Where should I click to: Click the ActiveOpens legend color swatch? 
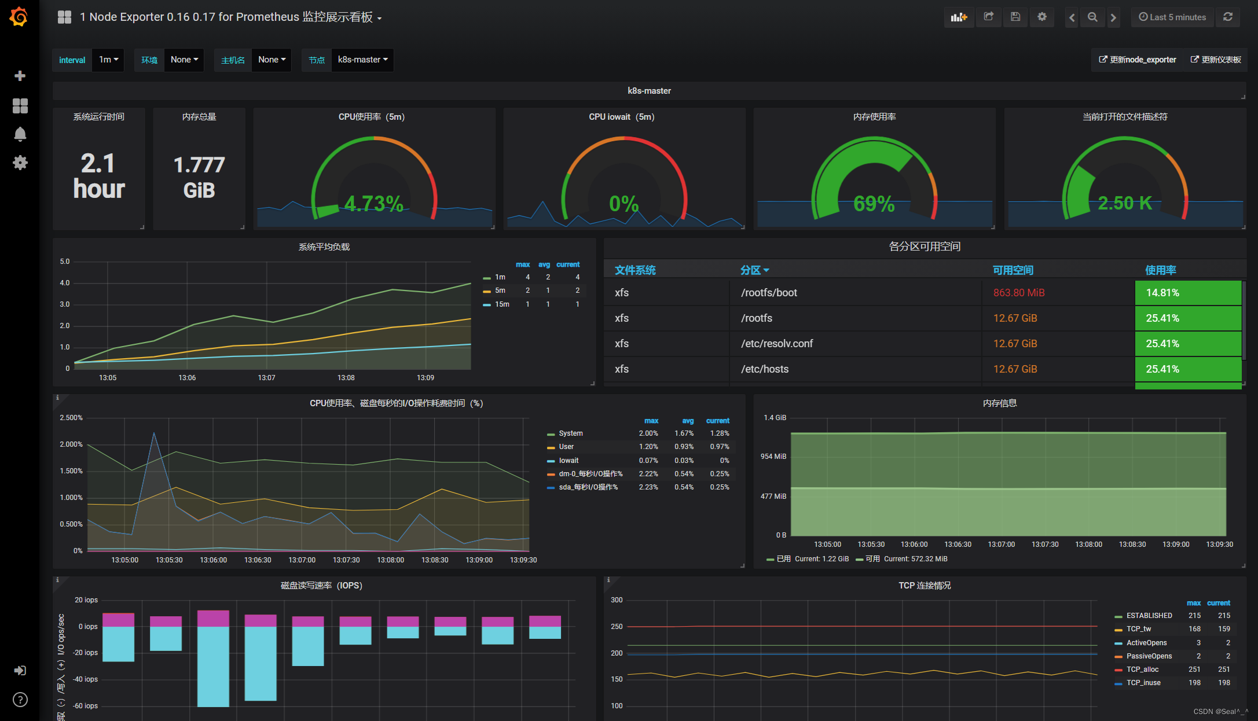1118,643
